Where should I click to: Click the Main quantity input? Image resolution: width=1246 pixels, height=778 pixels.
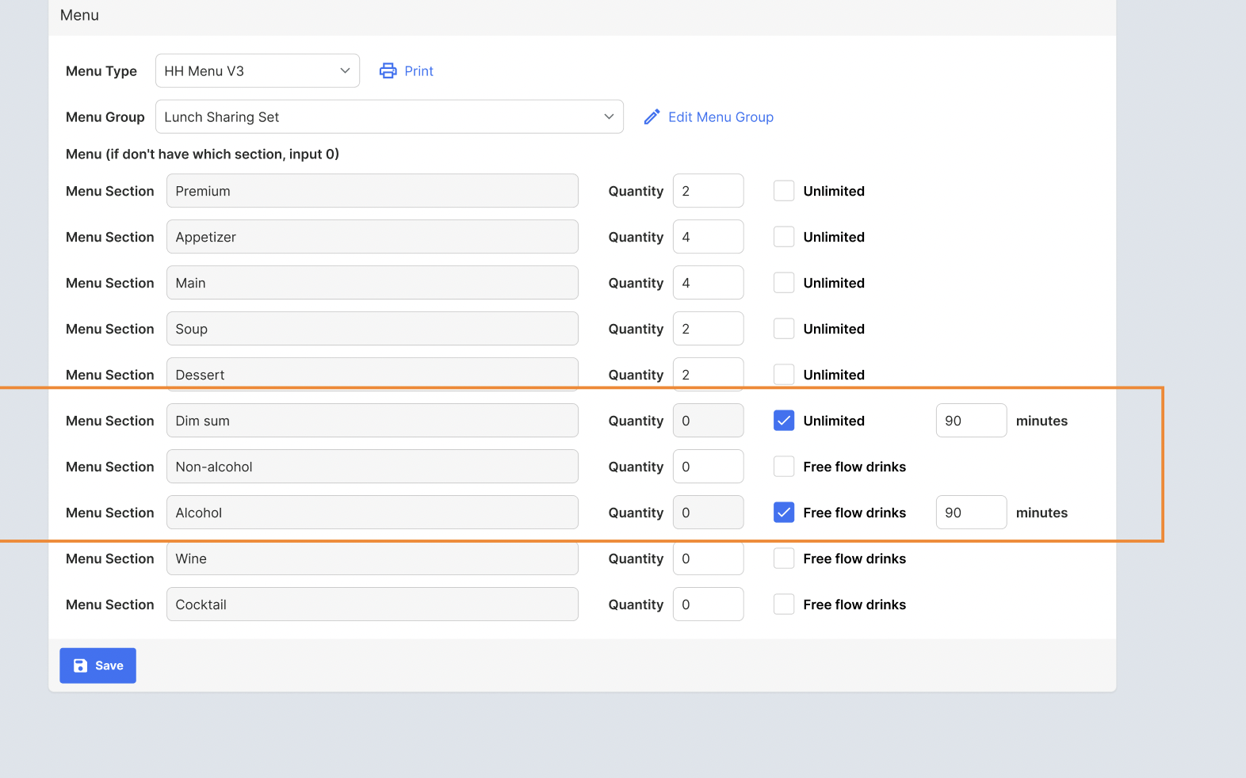pyautogui.click(x=708, y=283)
